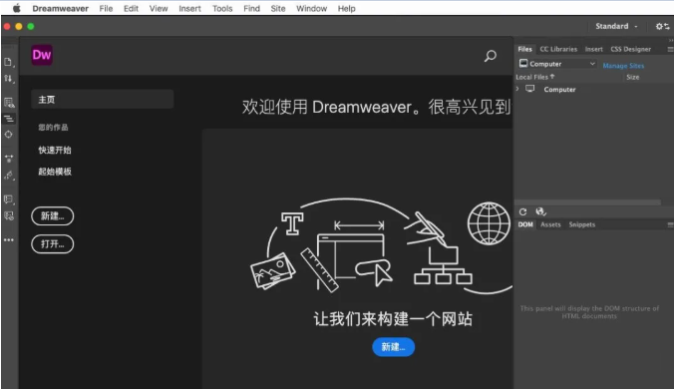This screenshot has width=674, height=389.
Task: Click the monitor icon beside the Computer tree row
Action: [530, 89]
